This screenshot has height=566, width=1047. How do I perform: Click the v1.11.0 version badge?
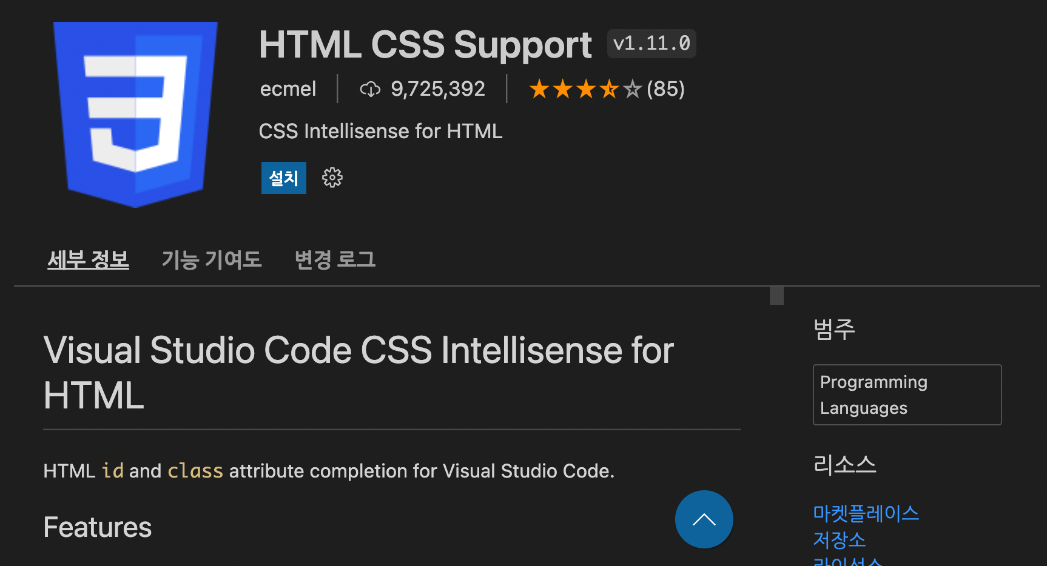651,44
